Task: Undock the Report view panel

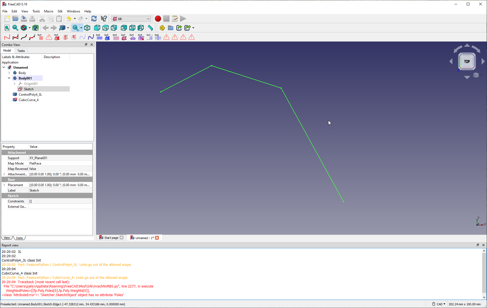Action: click(478, 245)
